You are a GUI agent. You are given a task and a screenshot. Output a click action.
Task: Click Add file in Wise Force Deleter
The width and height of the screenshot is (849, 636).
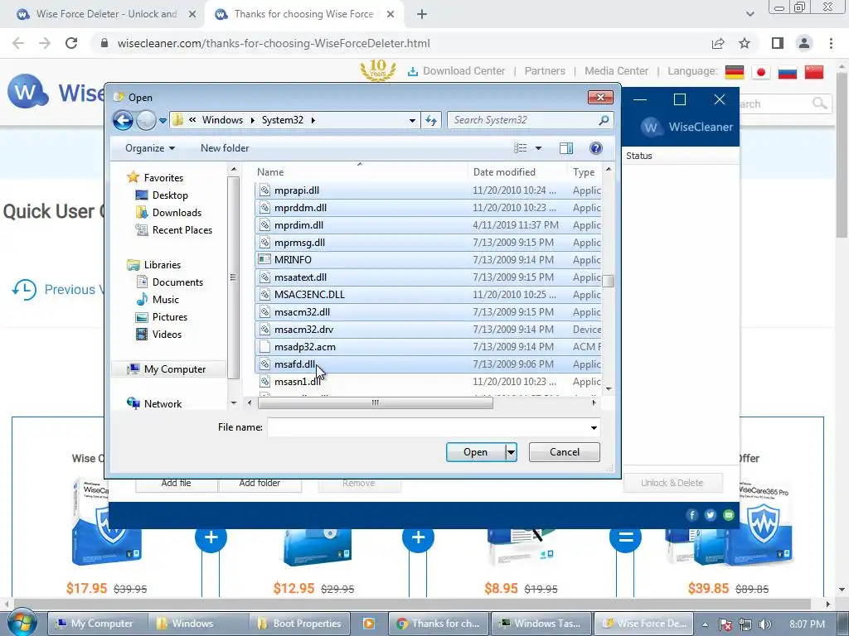pos(176,483)
